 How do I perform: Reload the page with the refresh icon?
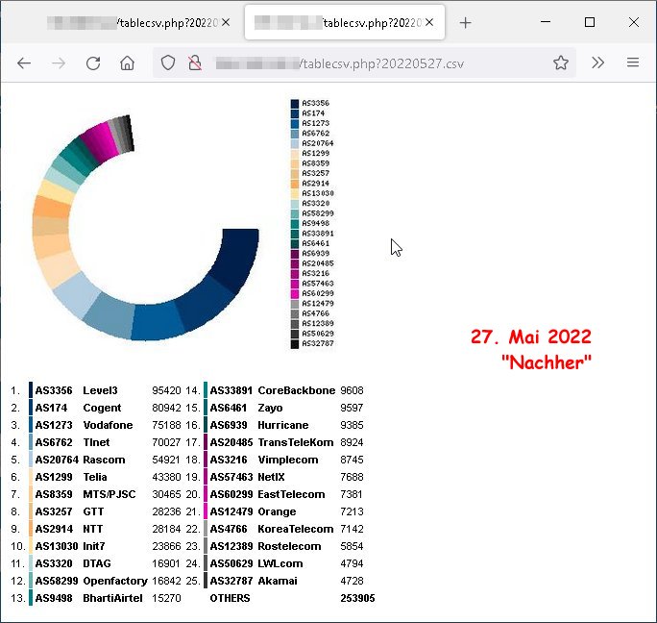(x=93, y=63)
